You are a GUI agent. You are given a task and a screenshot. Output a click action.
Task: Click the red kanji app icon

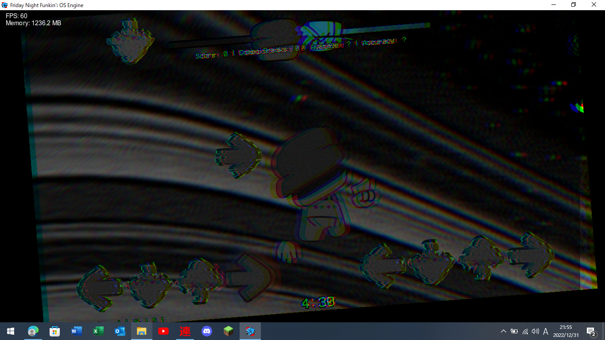(x=185, y=331)
